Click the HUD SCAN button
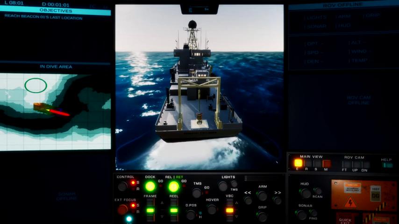This screenshot has width=399, height=224. click(x=318, y=191)
